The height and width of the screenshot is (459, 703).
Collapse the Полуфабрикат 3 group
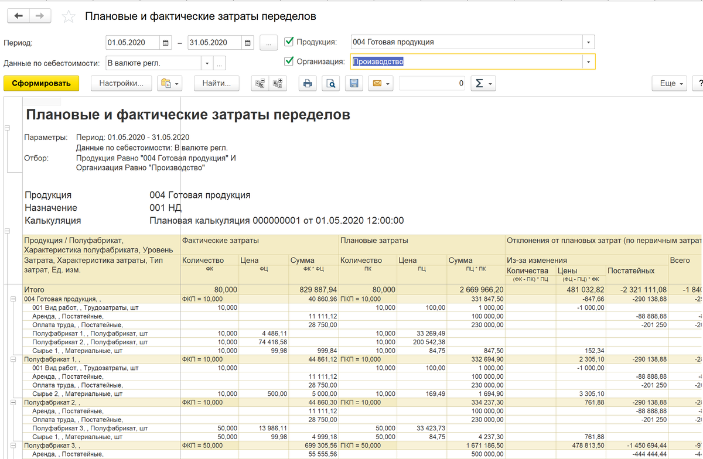tap(13, 446)
